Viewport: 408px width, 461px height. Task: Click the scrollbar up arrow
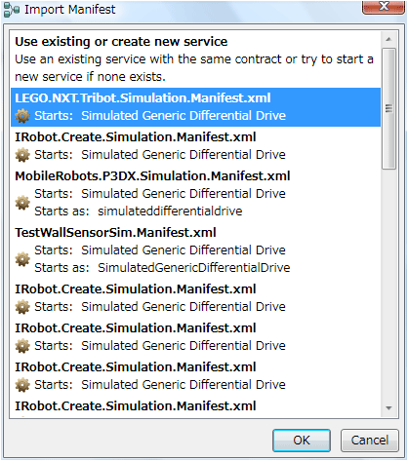[x=388, y=40]
